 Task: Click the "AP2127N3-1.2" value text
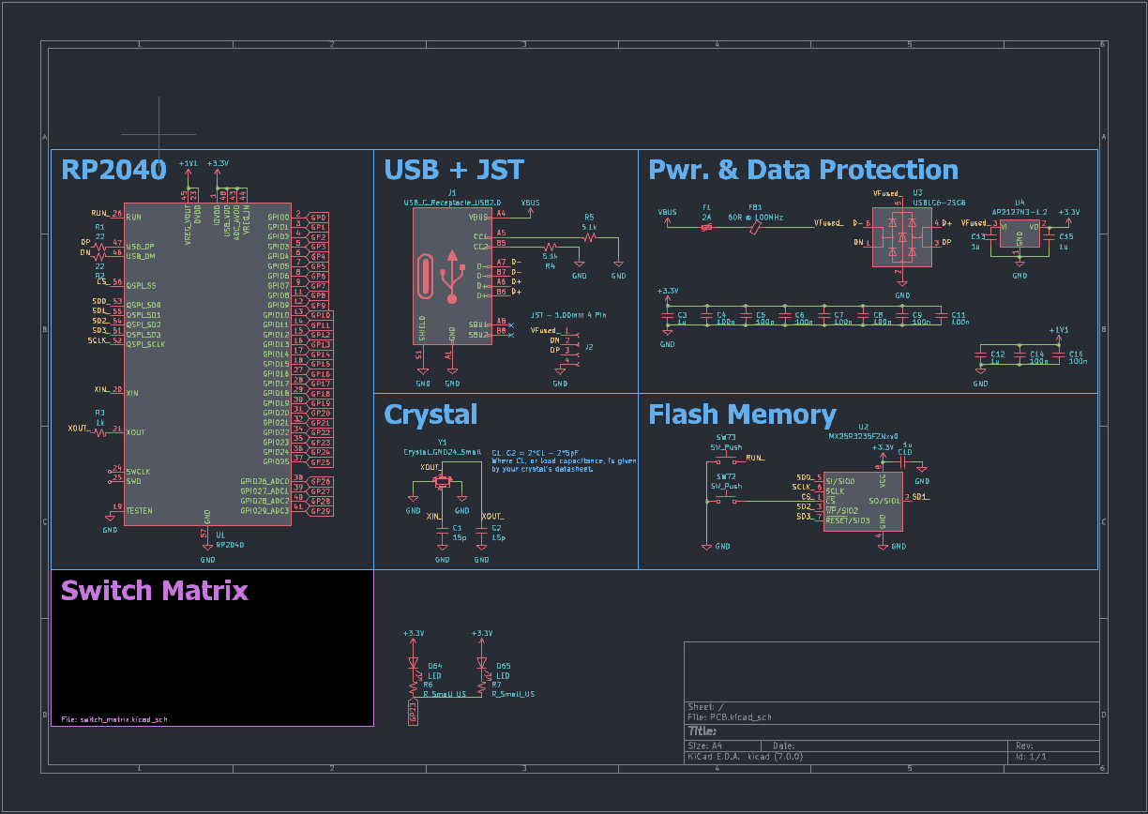click(x=1020, y=212)
